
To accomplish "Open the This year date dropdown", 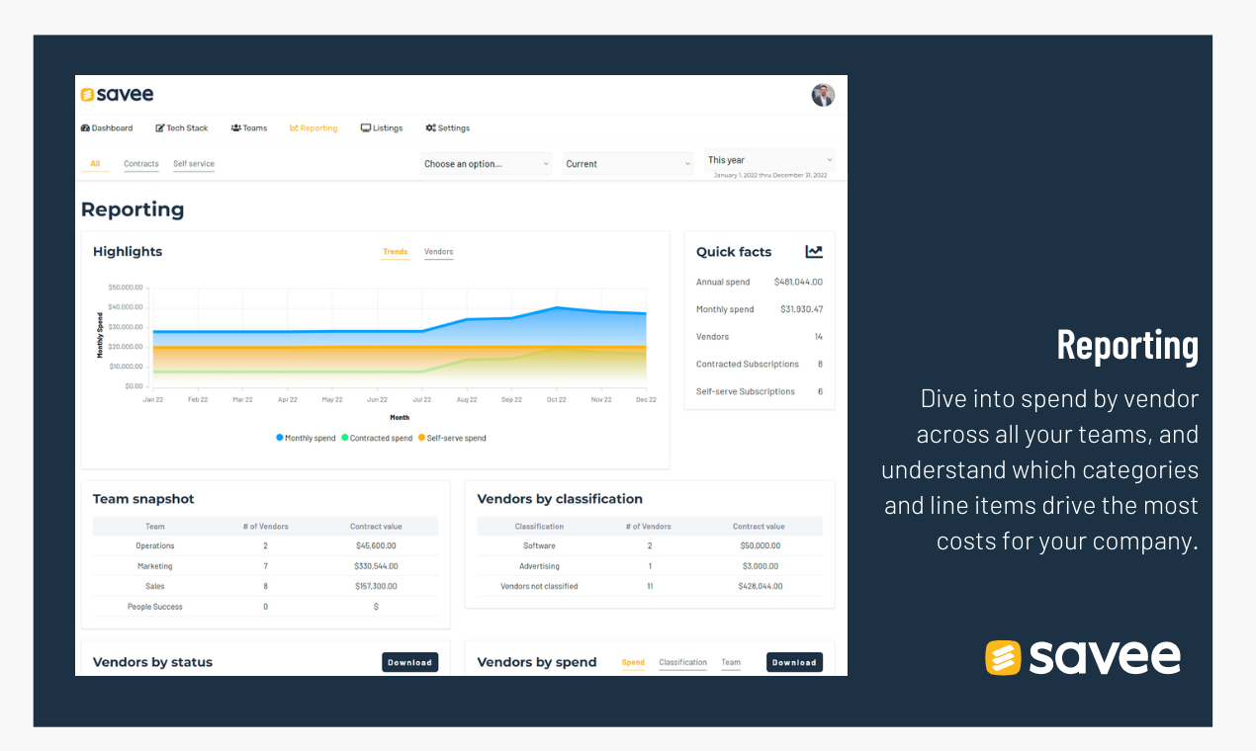I will (770, 160).
